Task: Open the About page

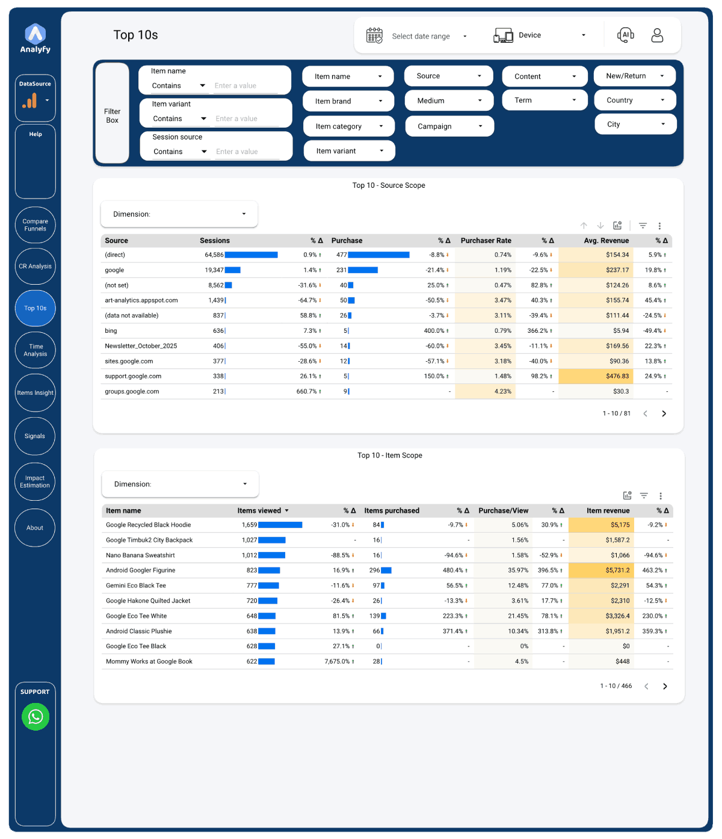Action: (35, 528)
